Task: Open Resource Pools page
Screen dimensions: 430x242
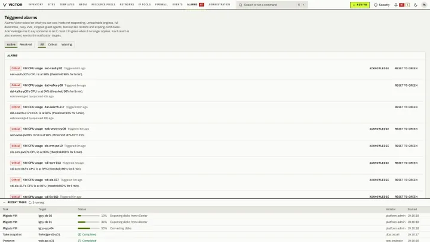Action: coord(103,5)
